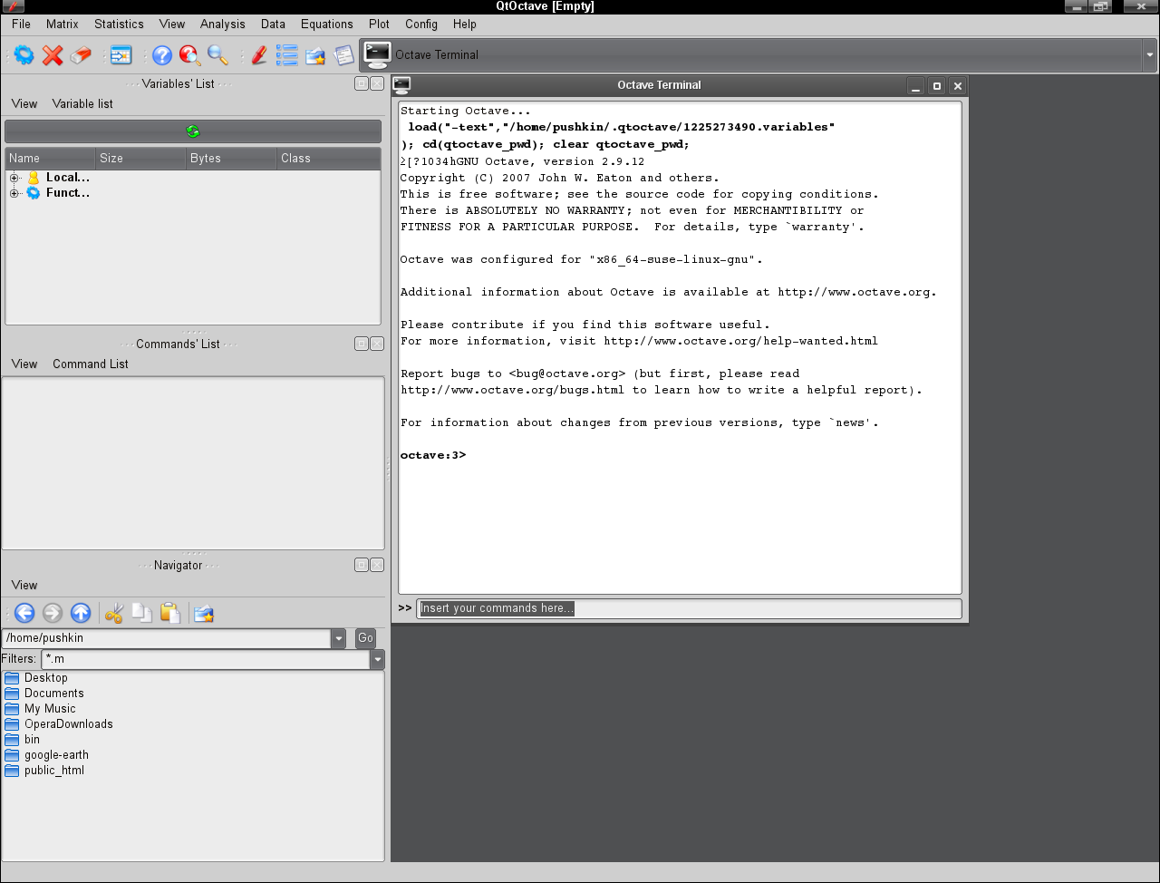Go up a directory with the up arrow icon
The height and width of the screenshot is (883, 1160).
tap(81, 614)
